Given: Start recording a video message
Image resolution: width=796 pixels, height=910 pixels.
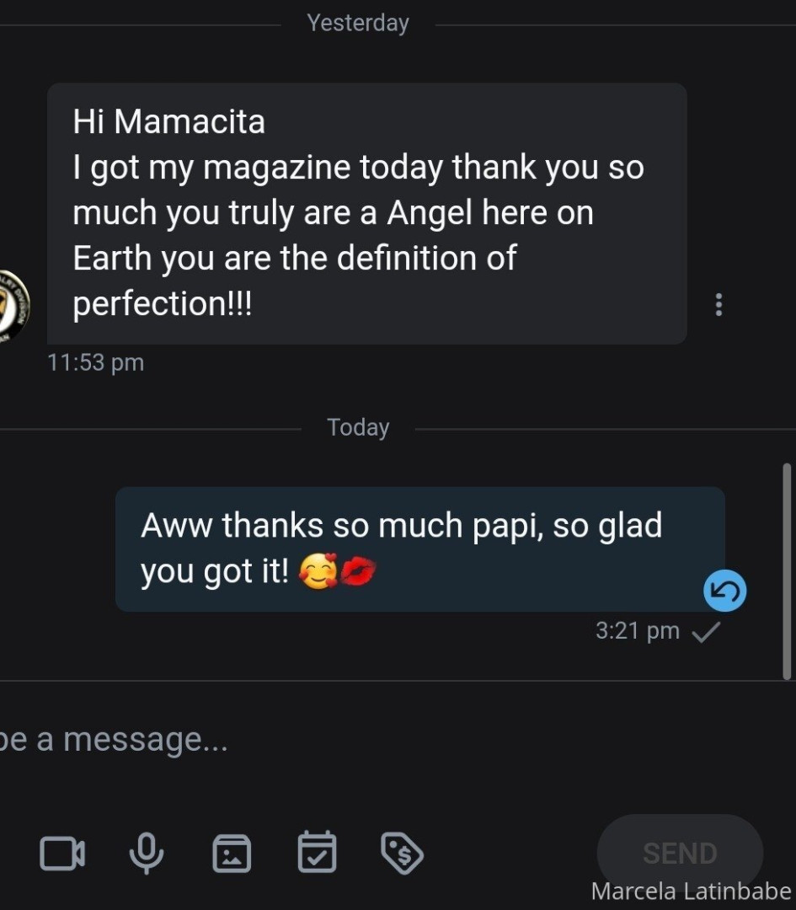Looking at the screenshot, I should click(x=62, y=854).
